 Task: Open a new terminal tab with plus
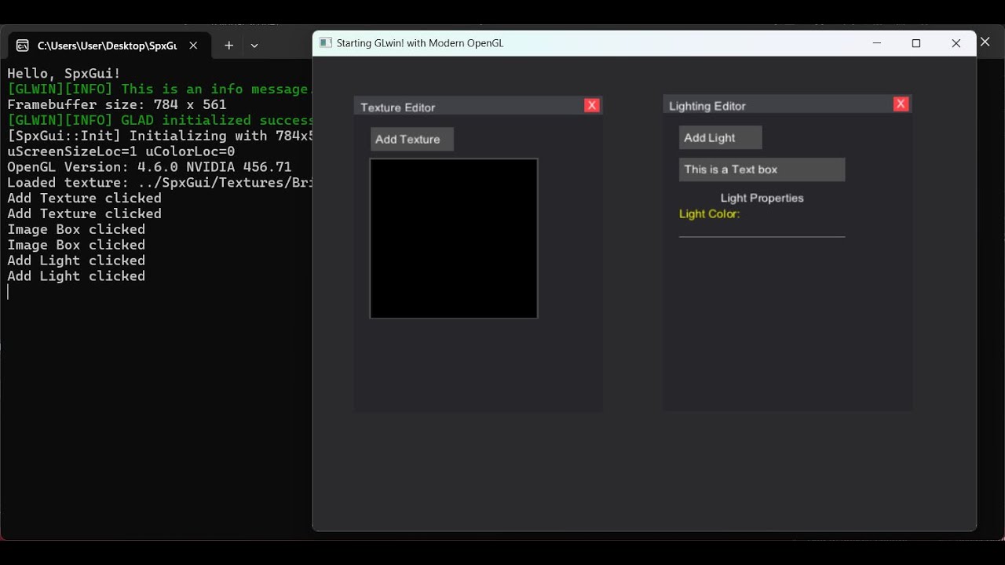click(228, 46)
